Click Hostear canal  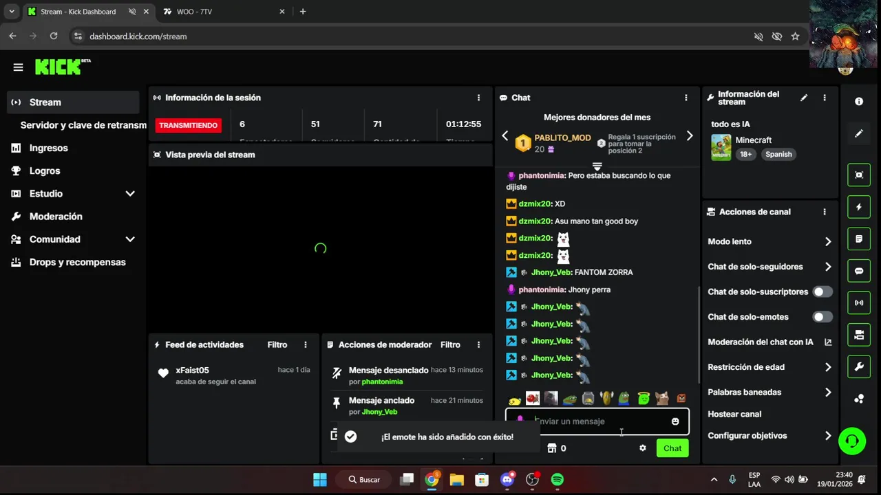(x=734, y=414)
